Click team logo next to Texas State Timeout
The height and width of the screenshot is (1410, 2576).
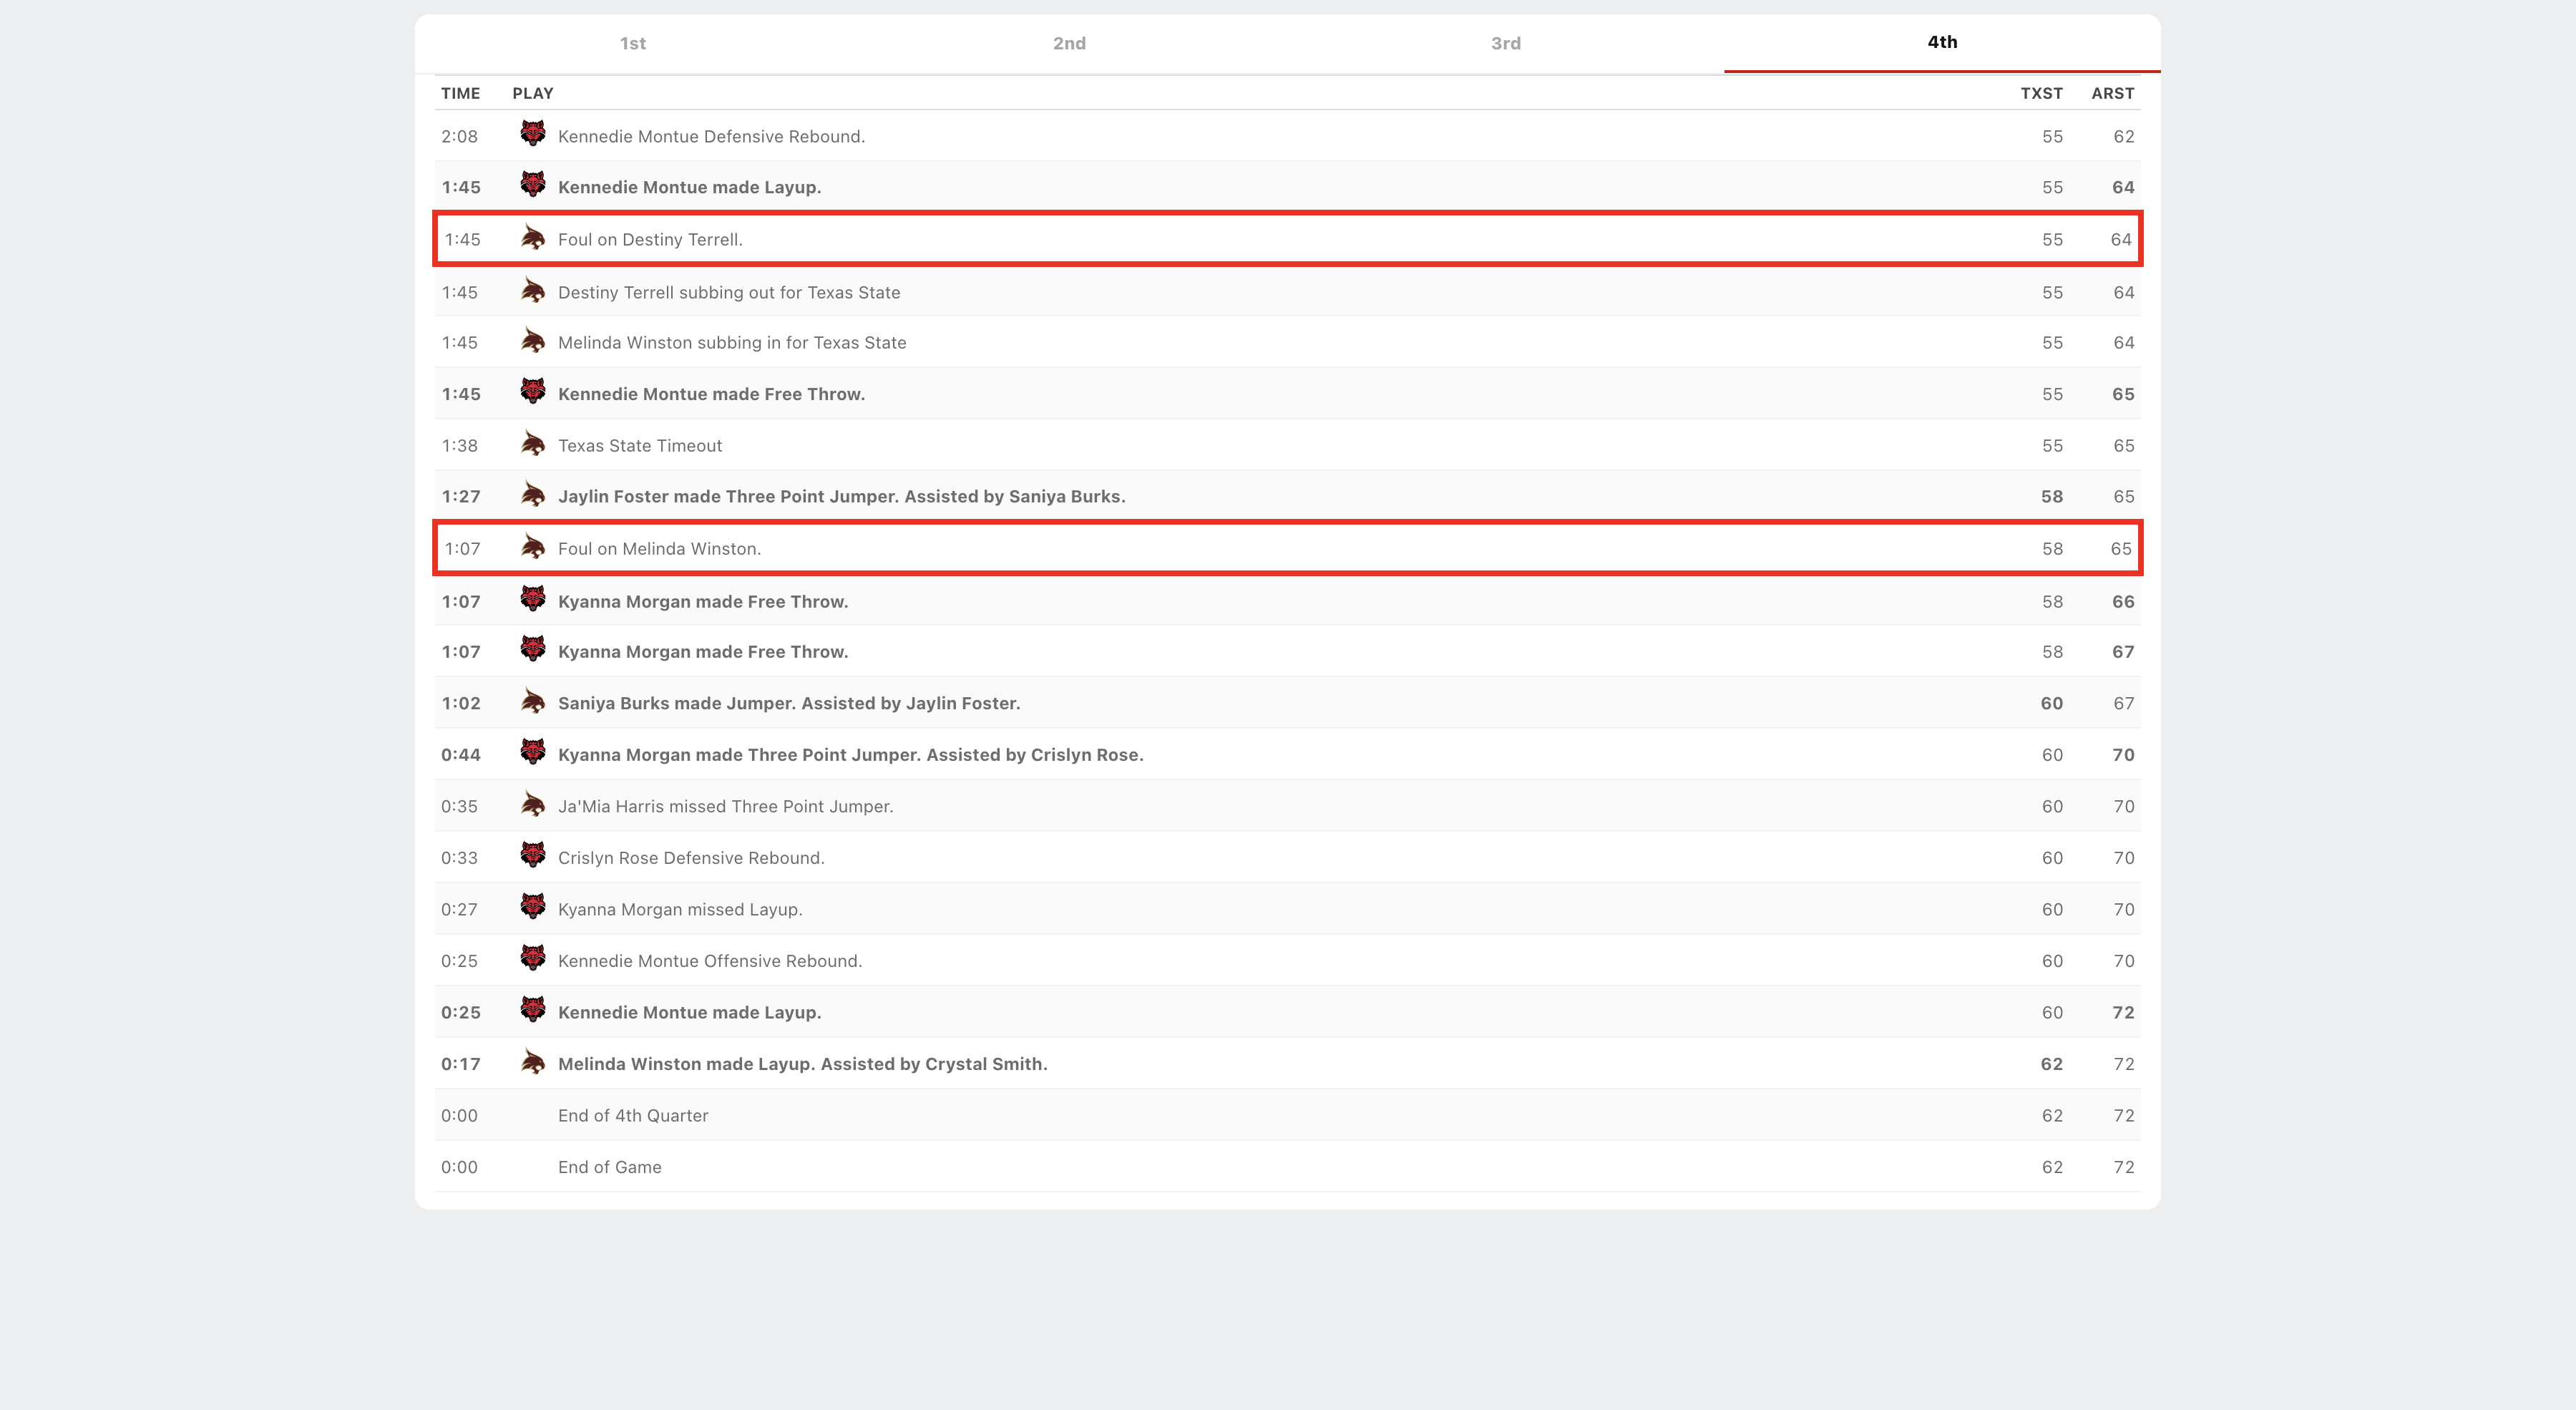(532, 444)
